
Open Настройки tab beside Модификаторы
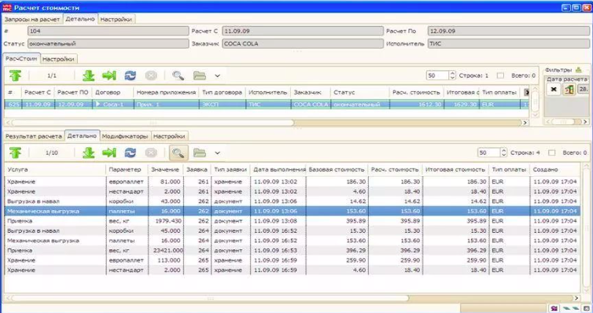click(169, 136)
